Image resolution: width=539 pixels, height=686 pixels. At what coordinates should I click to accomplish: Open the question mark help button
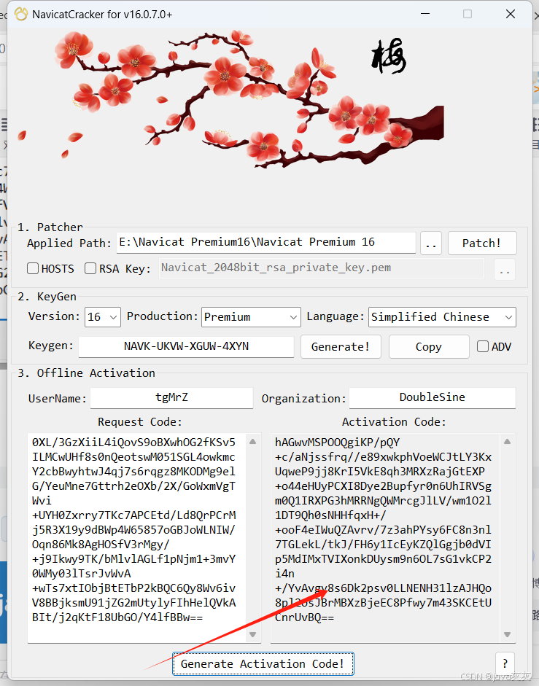[x=505, y=663]
